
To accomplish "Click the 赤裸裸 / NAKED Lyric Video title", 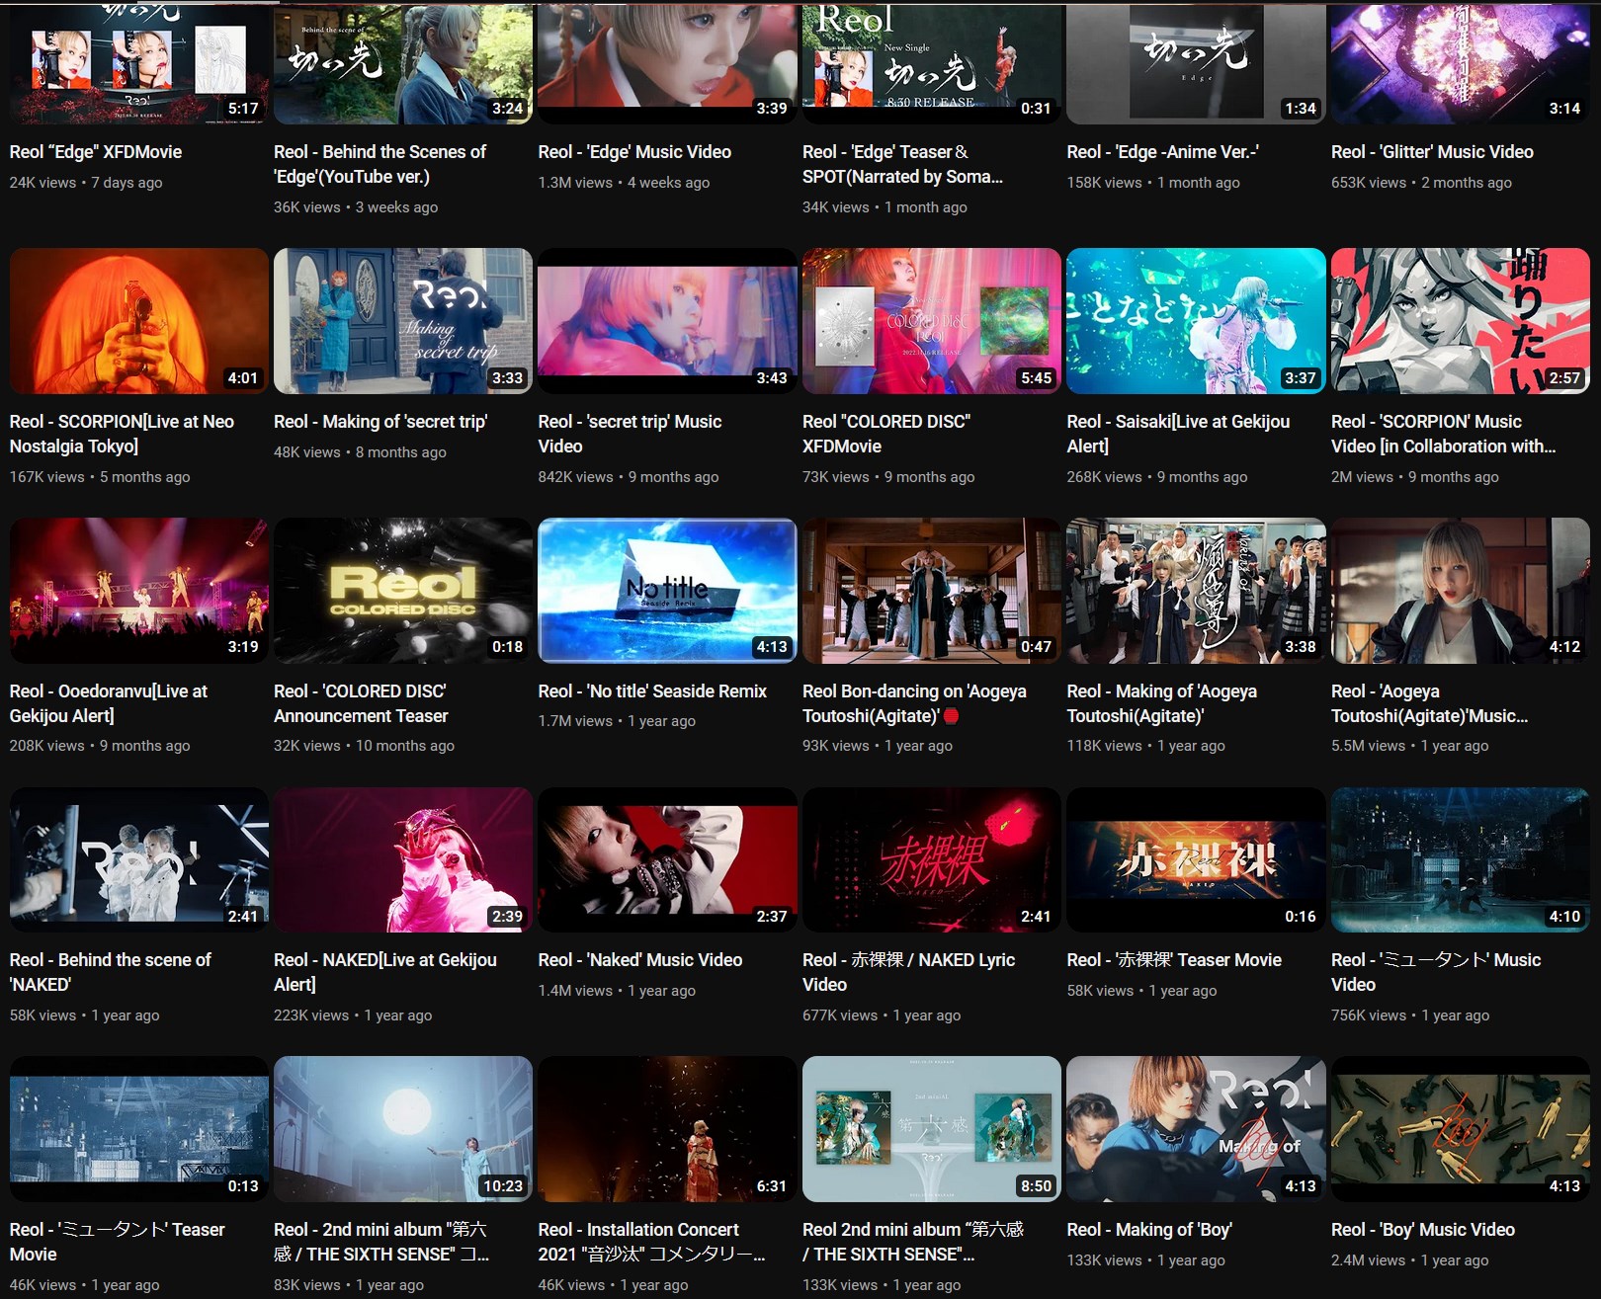I will pyautogui.click(x=909, y=972).
